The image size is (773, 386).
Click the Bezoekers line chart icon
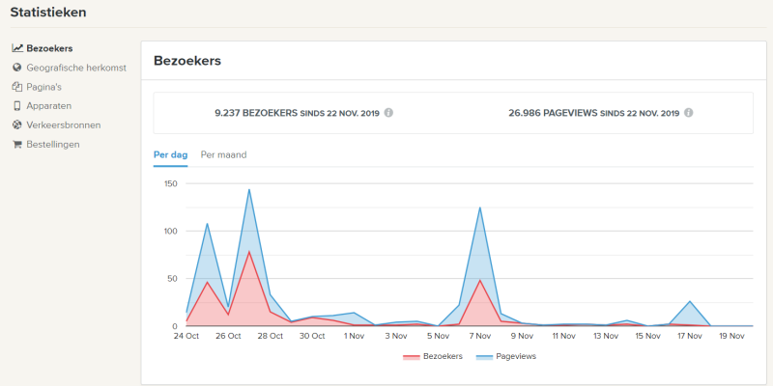pyautogui.click(x=17, y=48)
